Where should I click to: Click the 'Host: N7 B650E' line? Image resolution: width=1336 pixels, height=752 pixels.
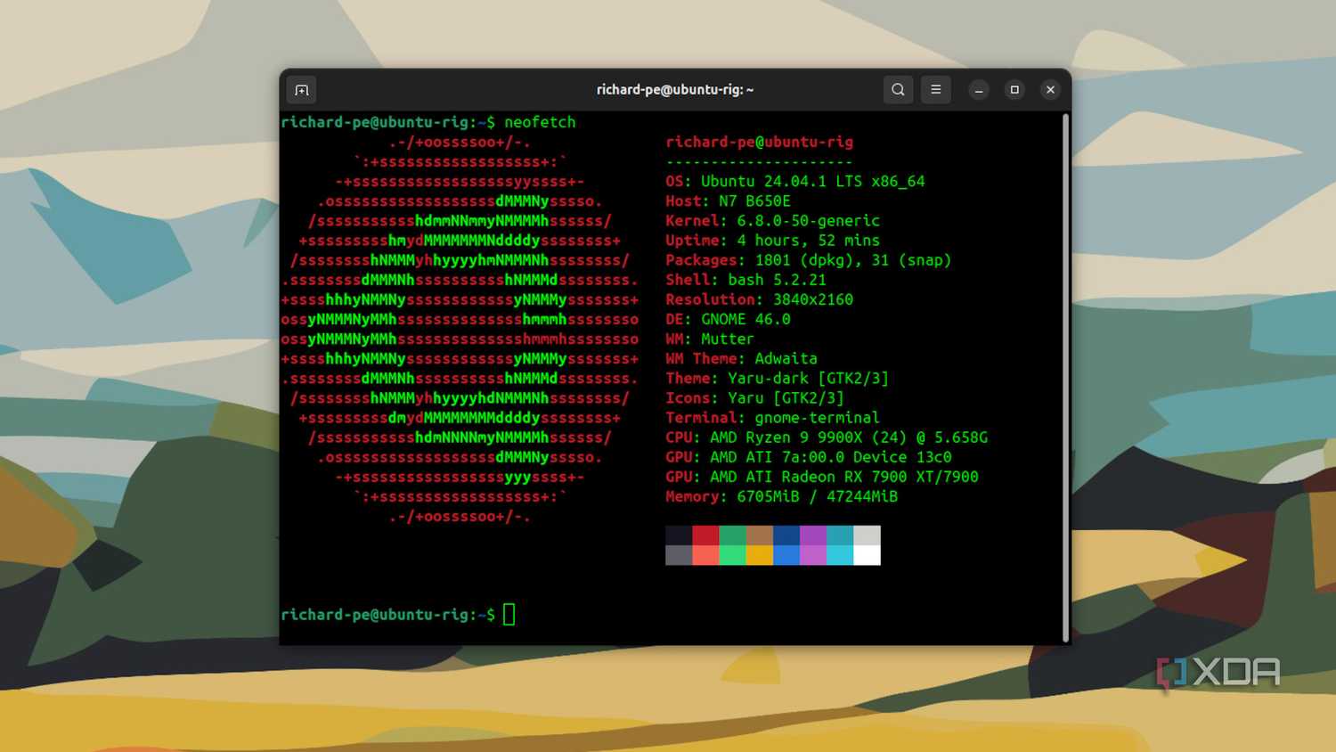728,201
